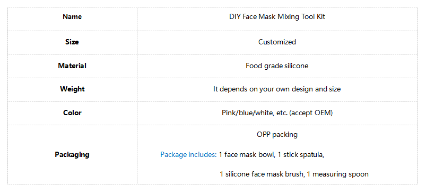
Task: Select the Size row label
Action: pos(72,42)
